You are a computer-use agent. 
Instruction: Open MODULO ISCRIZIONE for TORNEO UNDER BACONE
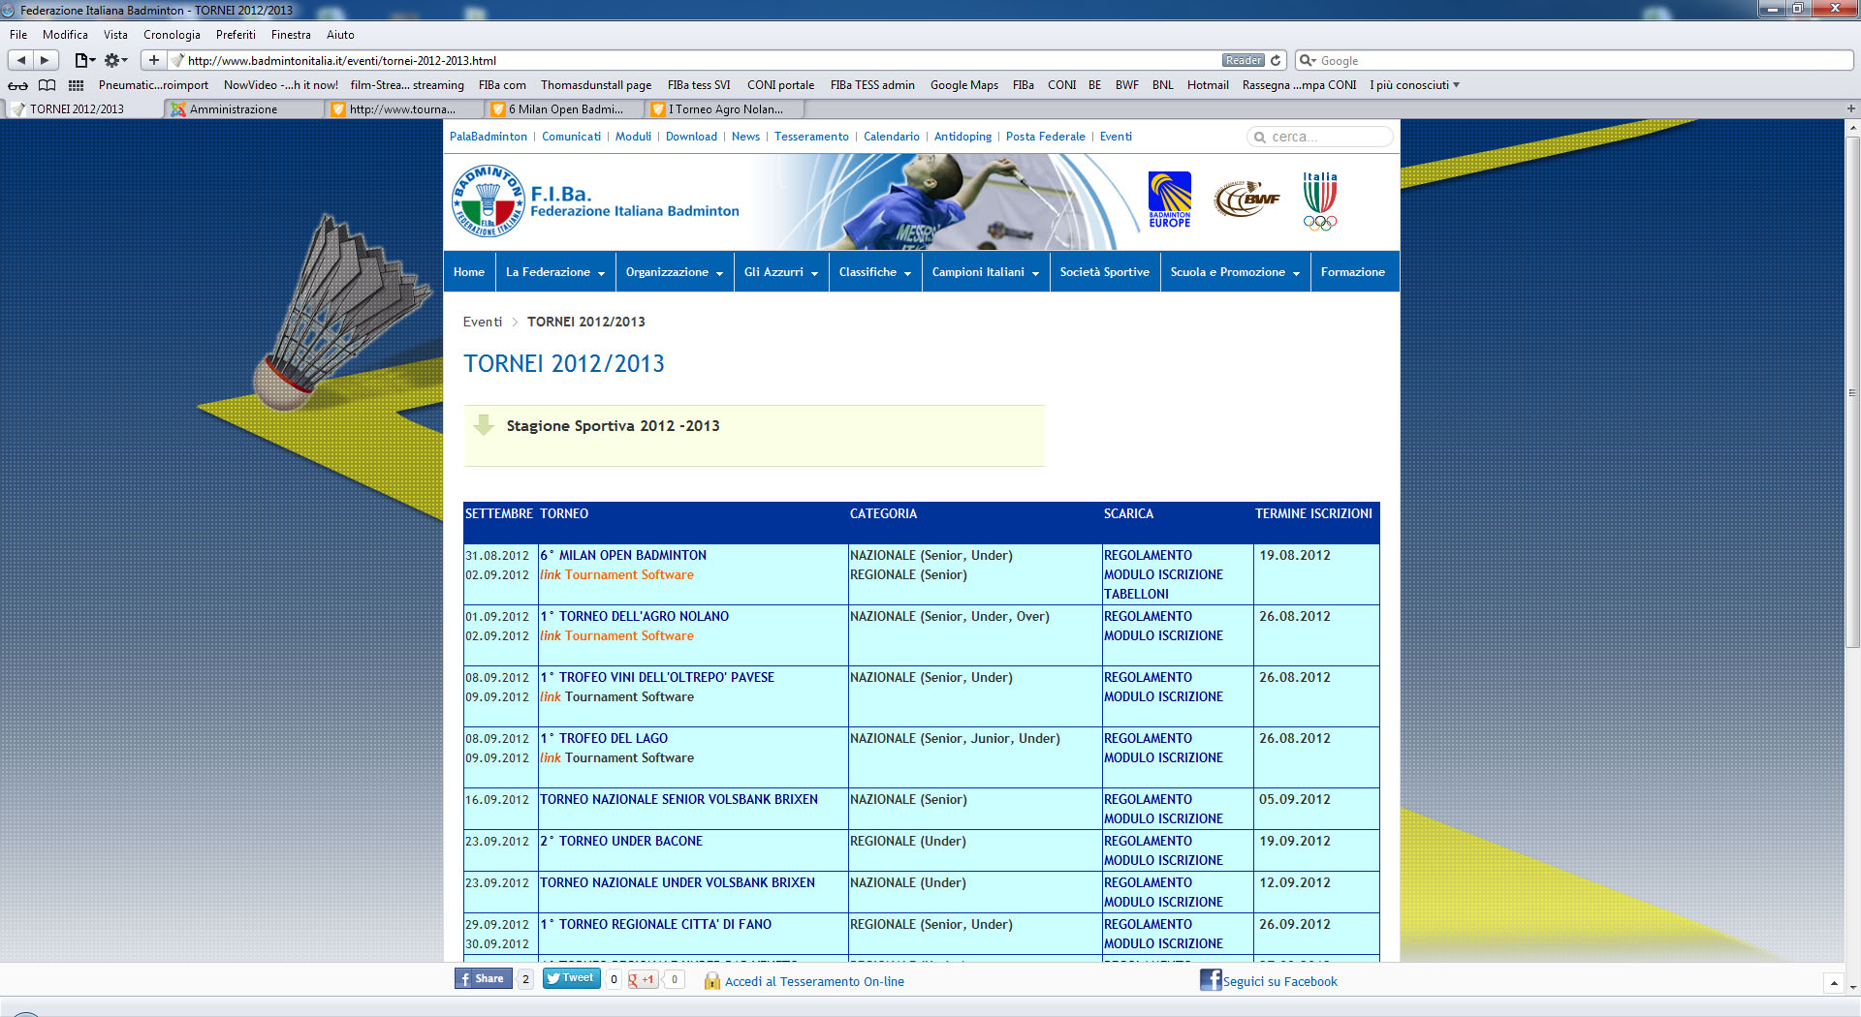coord(1163,860)
